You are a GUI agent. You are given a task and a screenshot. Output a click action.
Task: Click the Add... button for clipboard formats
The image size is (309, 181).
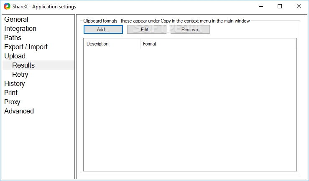(x=103, y=30)
